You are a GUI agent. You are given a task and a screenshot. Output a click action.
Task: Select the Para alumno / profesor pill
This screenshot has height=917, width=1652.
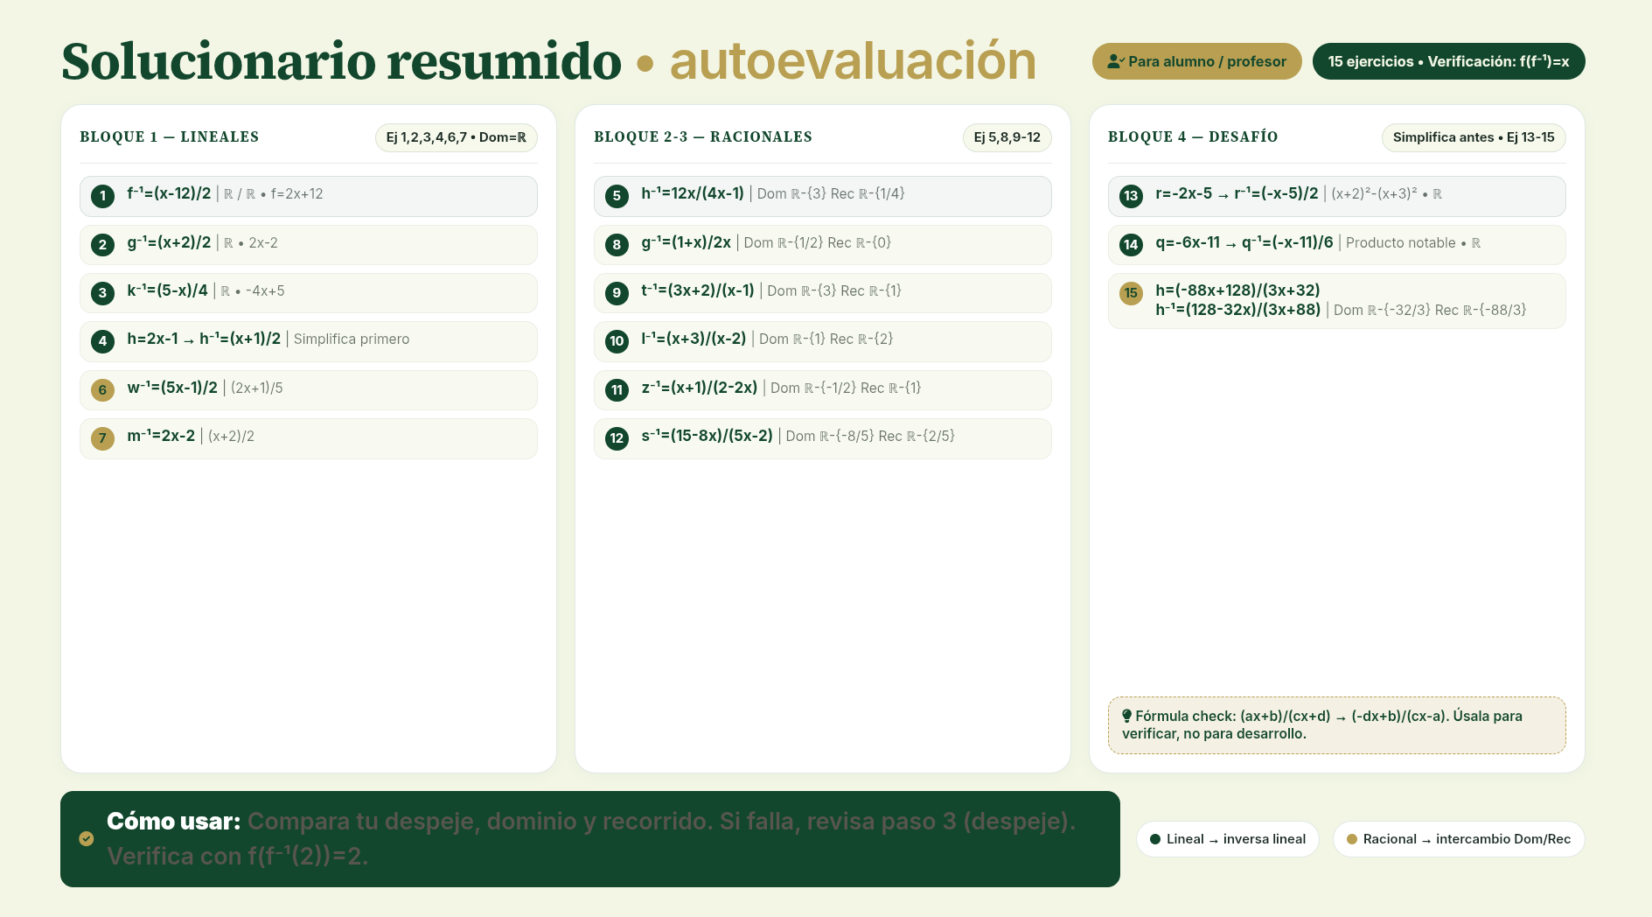click(1196, 61)
